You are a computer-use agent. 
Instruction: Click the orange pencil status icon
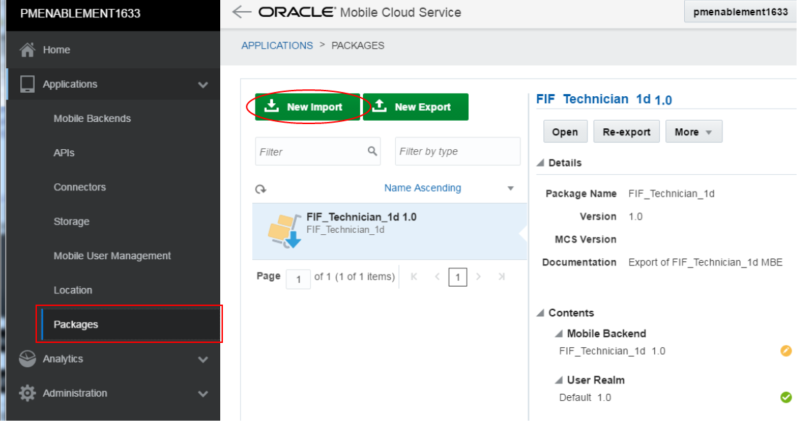coord(786,351)
